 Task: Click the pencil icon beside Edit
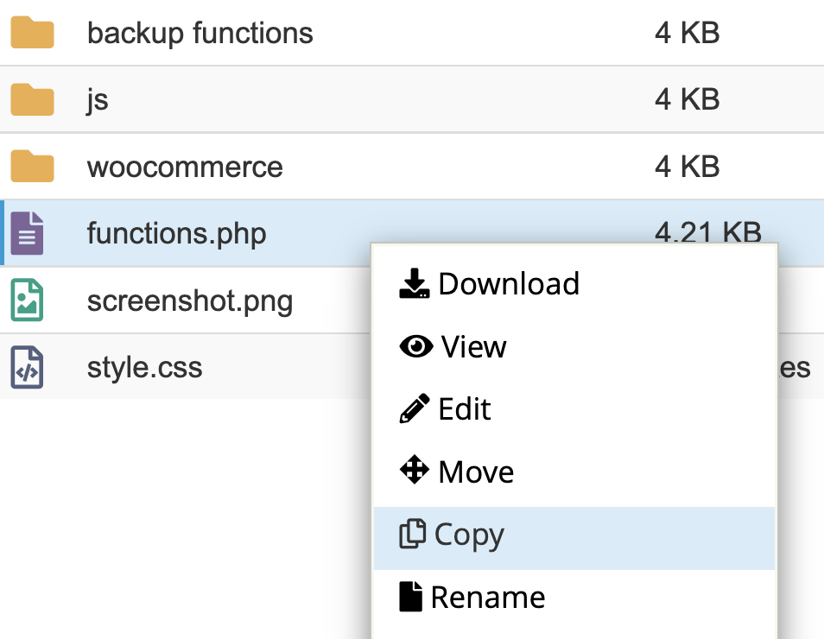[415, 408]
